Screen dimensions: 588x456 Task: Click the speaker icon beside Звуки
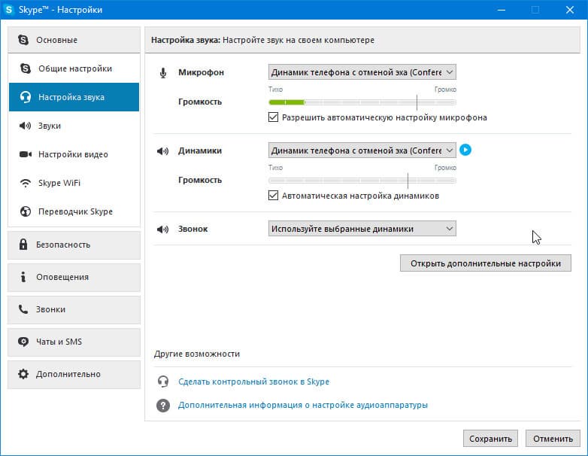[25, 126]
